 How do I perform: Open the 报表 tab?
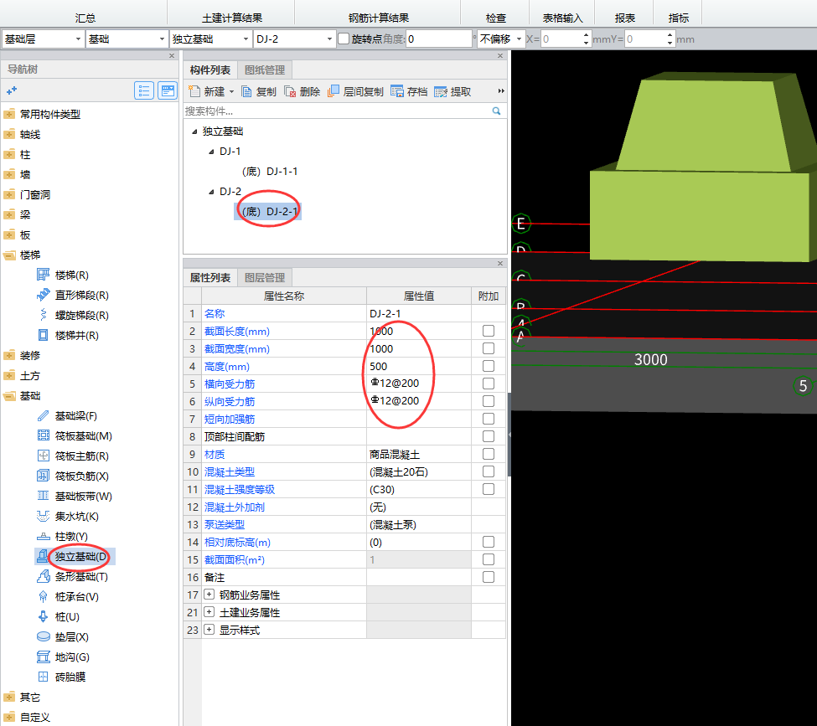(625, 18)
